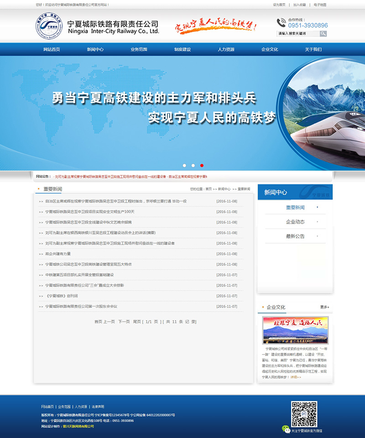365x438 pixels.
Task: Select the red third banner slide dot
Action: 202,166
